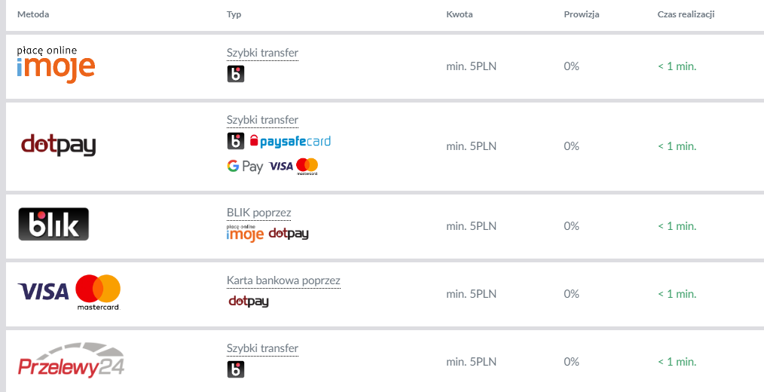Click the small dotpay logo under BLIK poprzez
The height and width of the screenshot is (392, 764).
pos(289,234)
